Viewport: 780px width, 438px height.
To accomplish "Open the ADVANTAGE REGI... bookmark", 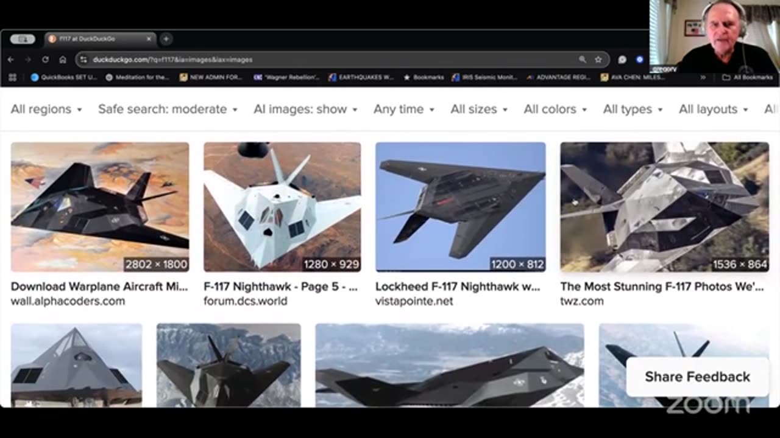I will coord(559,77).
